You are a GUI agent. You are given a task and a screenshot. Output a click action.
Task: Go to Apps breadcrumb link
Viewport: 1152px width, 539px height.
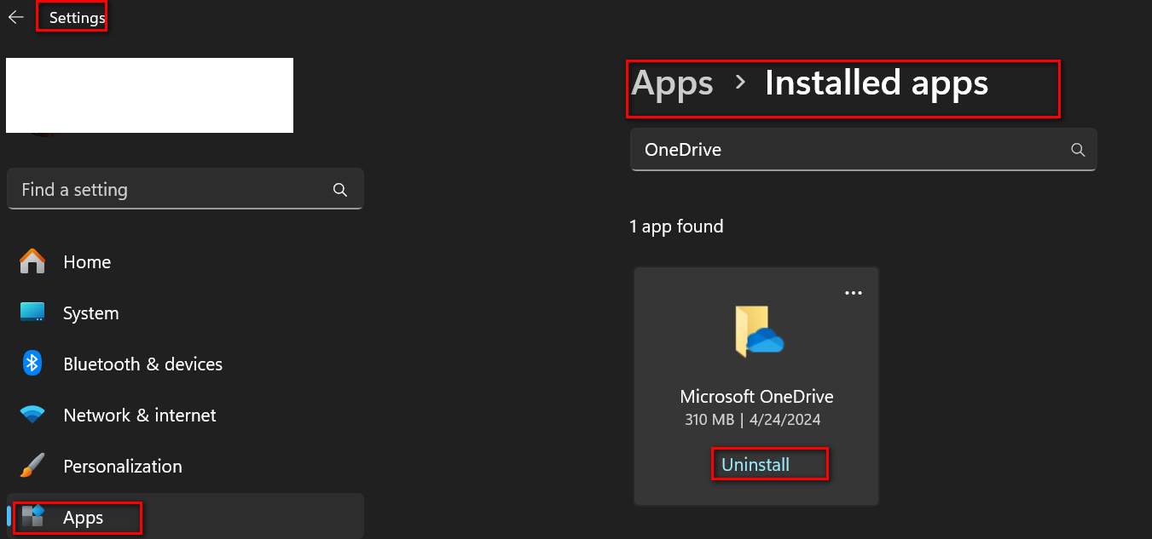[673, 83]
